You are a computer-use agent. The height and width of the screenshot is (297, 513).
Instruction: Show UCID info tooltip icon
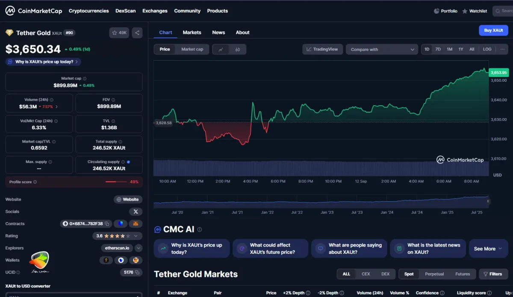(19, 272)
